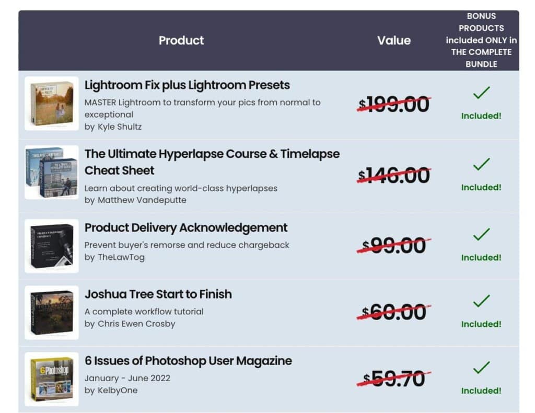This screenshot has height=413, width=535.
Task: Click the struck-through $199.00 price
Action: 394,104
